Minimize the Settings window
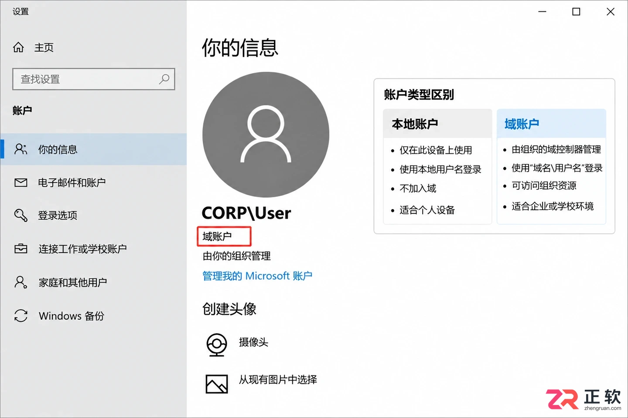This screenshot has width=628, height=418. coord(542,12)
